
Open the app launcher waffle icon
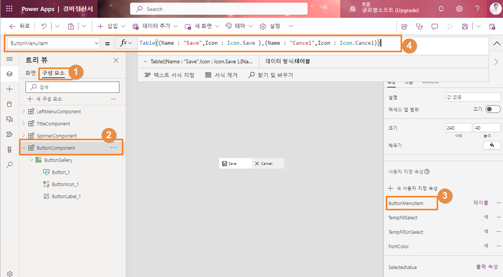coord(9,9)
